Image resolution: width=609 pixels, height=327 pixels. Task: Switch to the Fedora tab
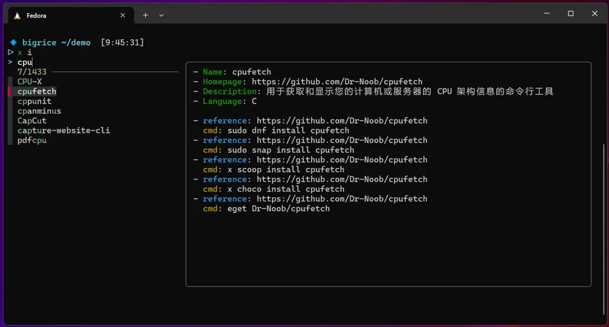(x=61, y=16)
